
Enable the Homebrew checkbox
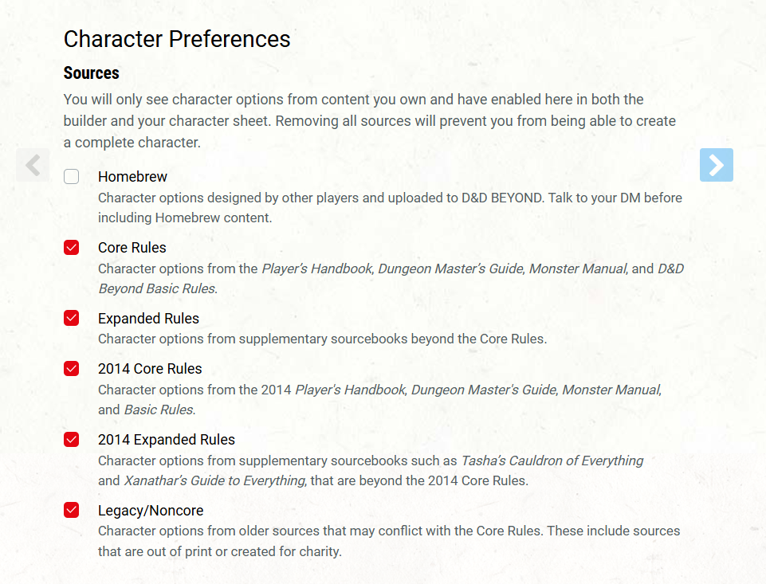click(x=72, y=177)
